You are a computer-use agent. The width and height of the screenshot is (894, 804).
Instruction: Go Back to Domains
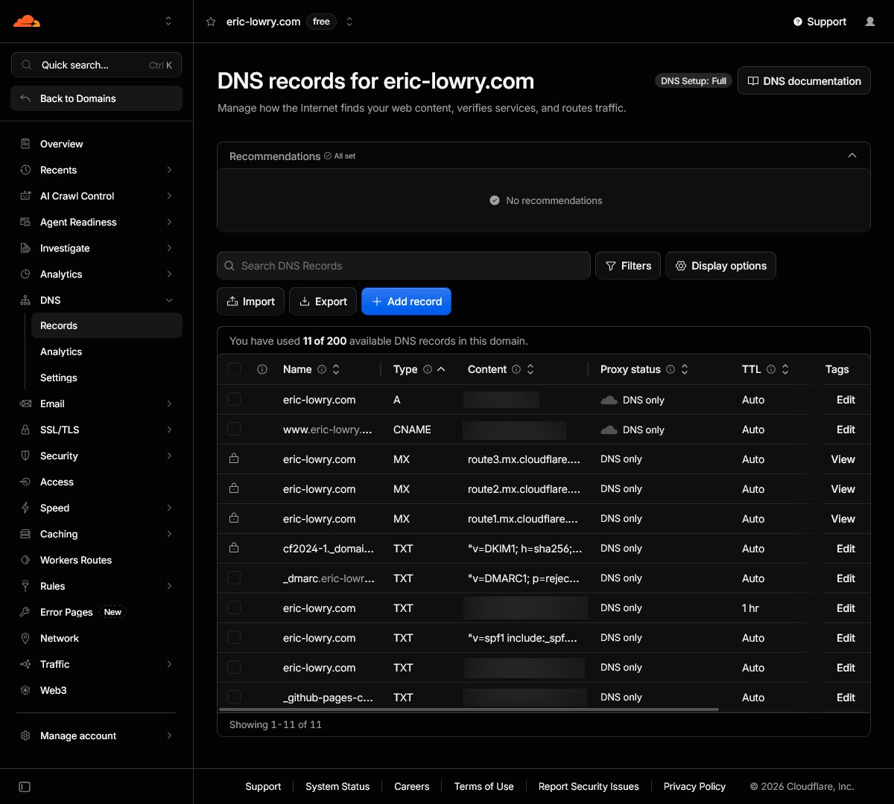96,98
